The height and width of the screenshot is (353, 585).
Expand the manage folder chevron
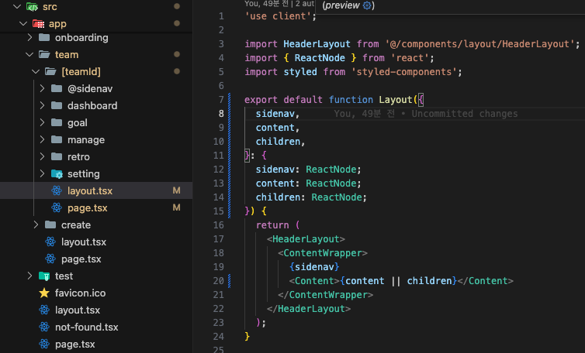coord(42,139)
